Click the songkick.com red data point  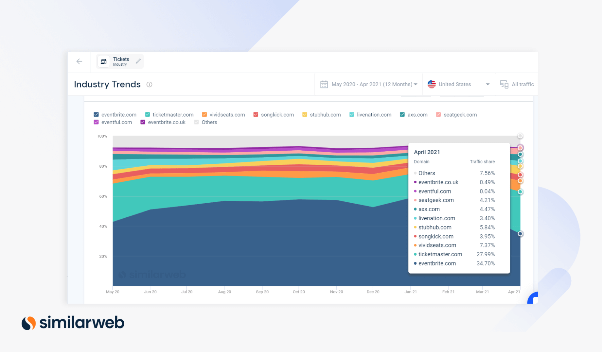pyautogui.click(x=520, y=175)
